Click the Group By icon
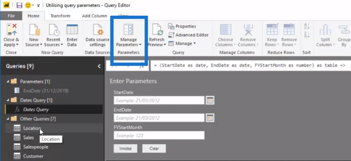The width and height of the screenshot is (351, 161). pyautogui.click(x=344, y=29)
